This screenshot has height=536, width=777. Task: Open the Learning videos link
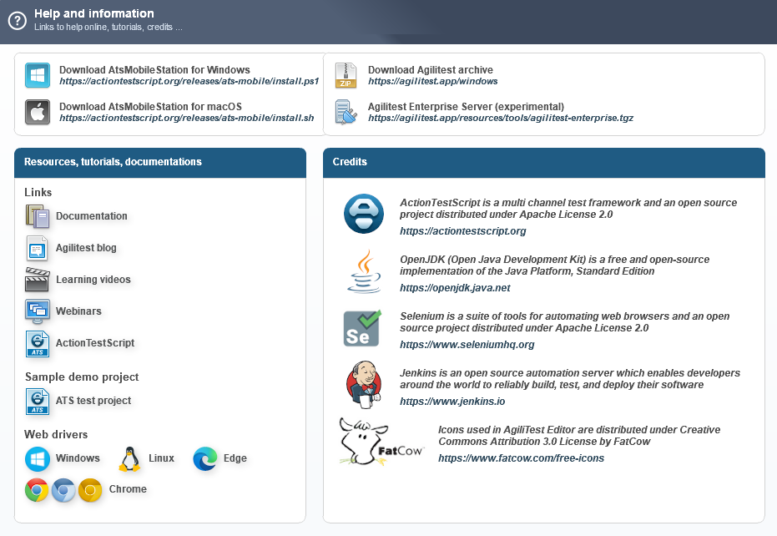click(x=93, y=280)
